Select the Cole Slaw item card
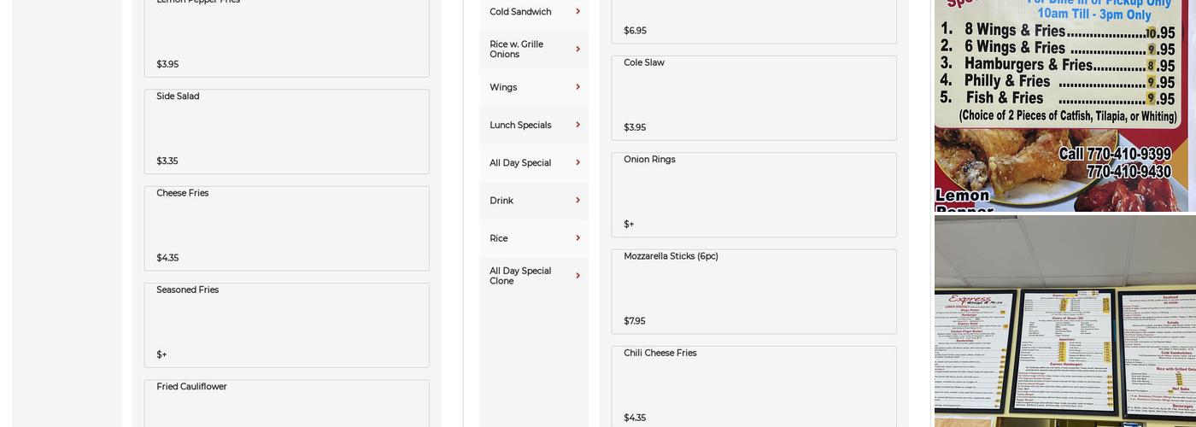The image size is (1196, 427). [x=753, y=97]
